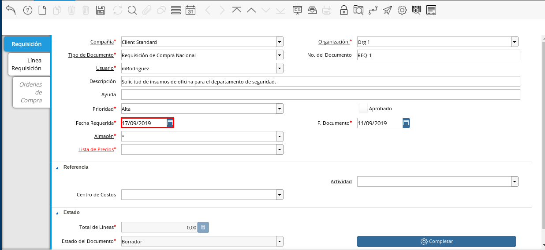
Task: Click the Almacén label link
Action: (104, 136)
